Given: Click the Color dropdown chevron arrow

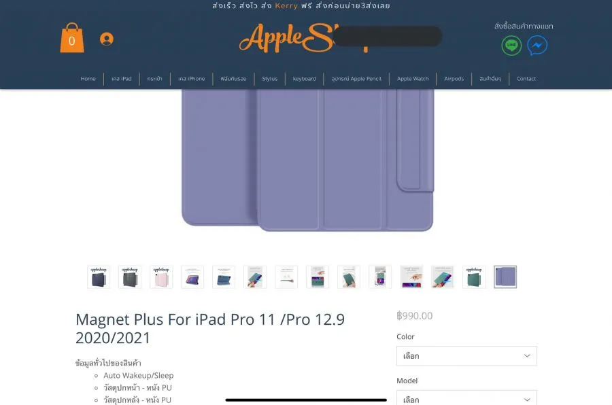Looking at the screenshot, I should click(527, 356).
